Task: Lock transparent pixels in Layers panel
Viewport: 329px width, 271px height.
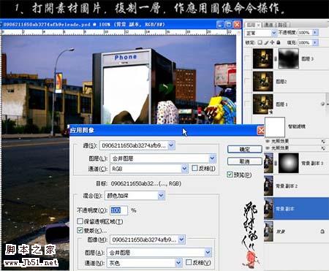Action: (260, 42)
